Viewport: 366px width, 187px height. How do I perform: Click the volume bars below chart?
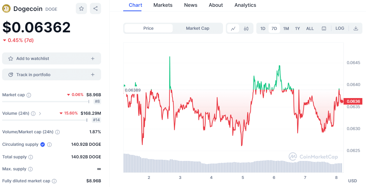(x=233, y=163)
